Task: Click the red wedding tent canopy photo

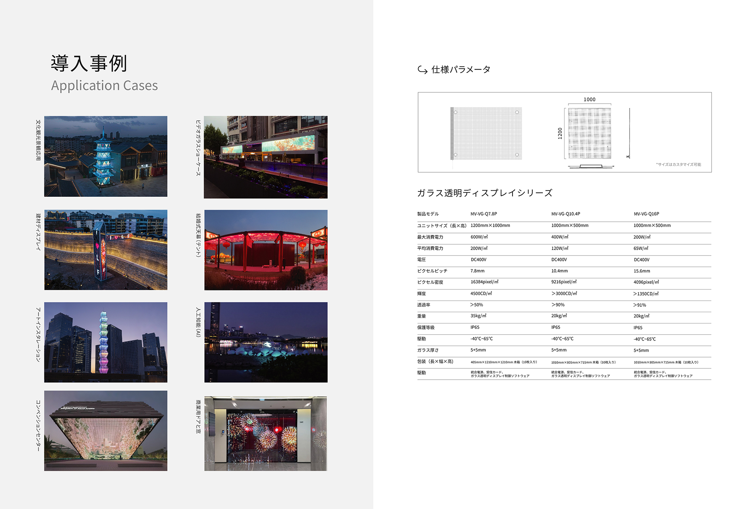Action: [x=266, y=250]
